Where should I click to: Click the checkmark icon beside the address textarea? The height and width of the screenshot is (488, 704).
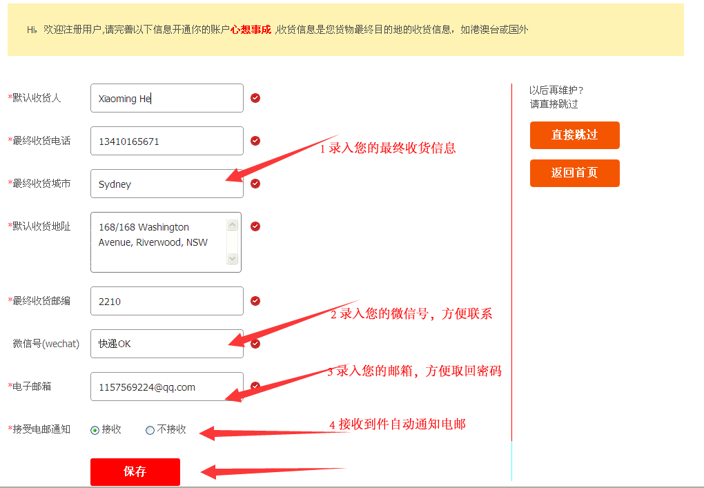click(x=255, y=226)
